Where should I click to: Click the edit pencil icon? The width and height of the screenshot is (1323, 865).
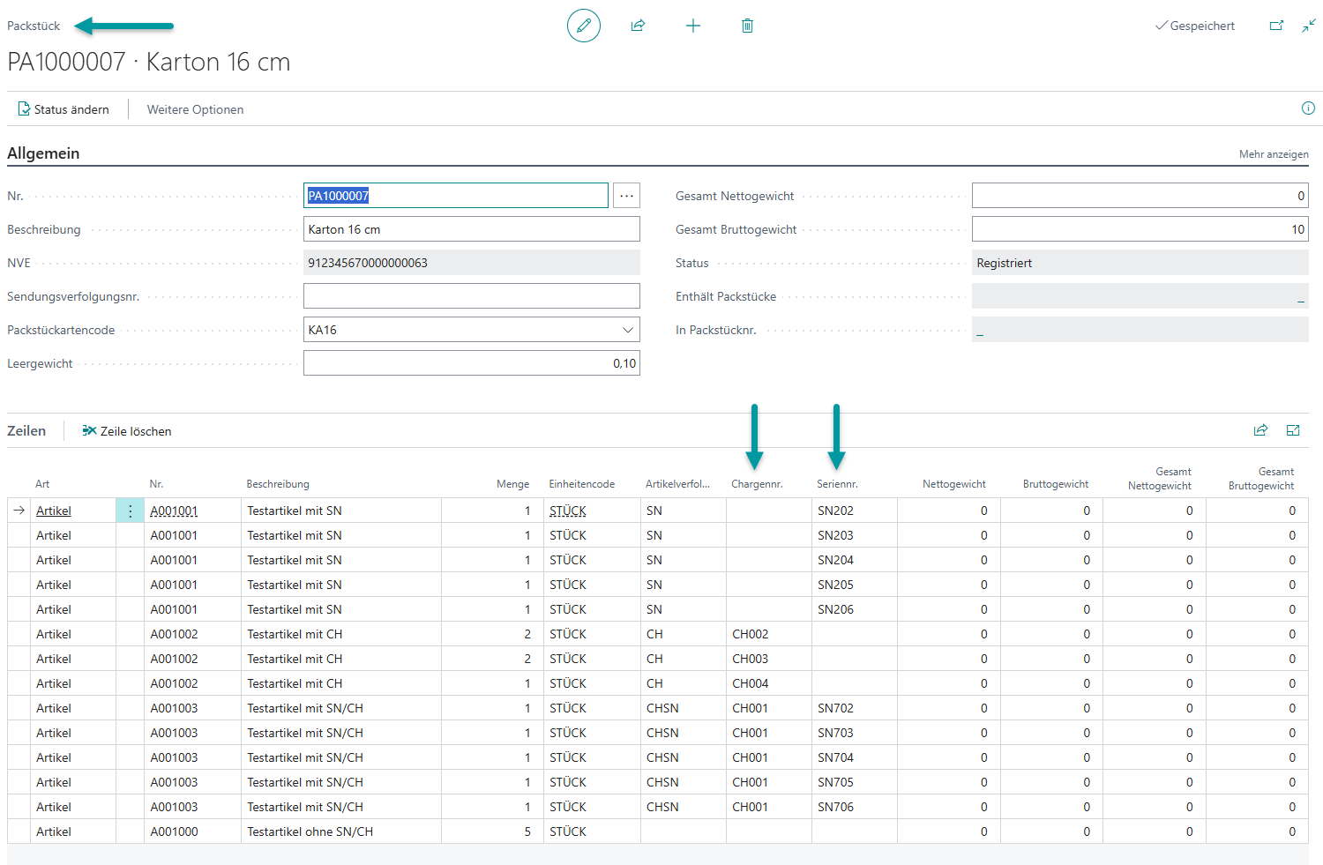point(583,26)
